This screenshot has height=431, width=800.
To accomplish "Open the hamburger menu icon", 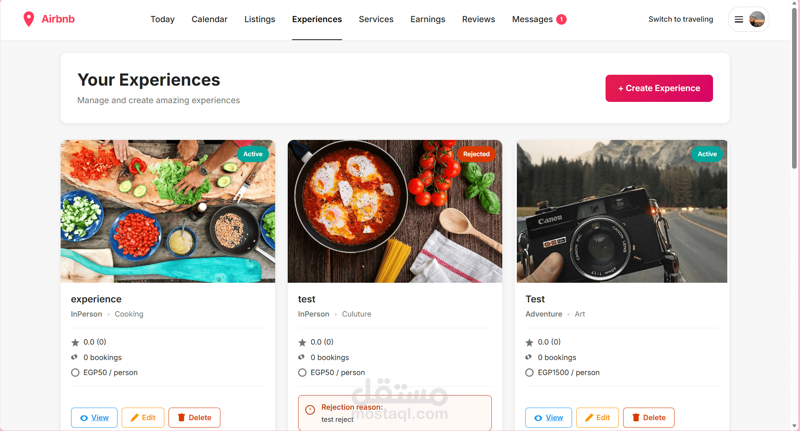I will pos(739,19).
